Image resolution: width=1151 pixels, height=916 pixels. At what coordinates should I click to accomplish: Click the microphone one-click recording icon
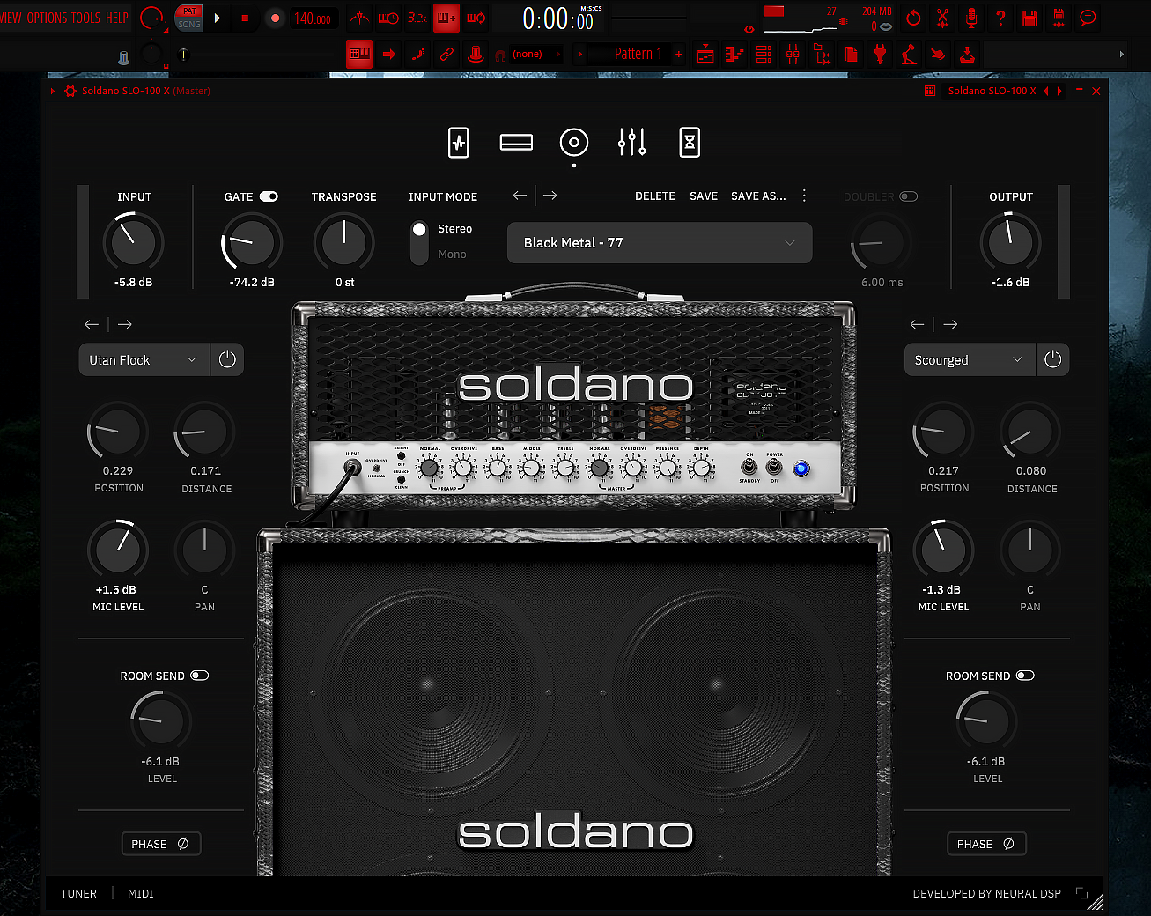click(971, 18)
